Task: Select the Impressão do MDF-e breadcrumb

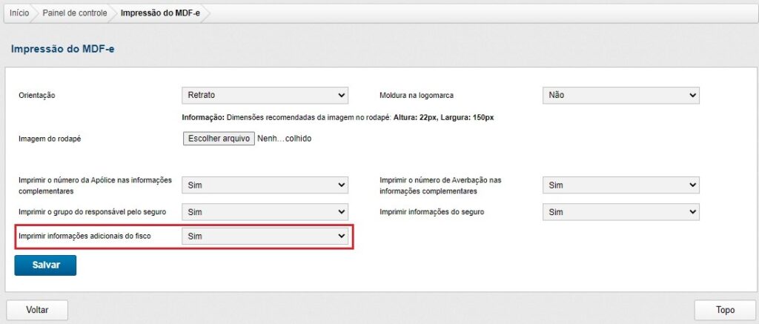Action: pyautogui.click(x=160, y=13)
